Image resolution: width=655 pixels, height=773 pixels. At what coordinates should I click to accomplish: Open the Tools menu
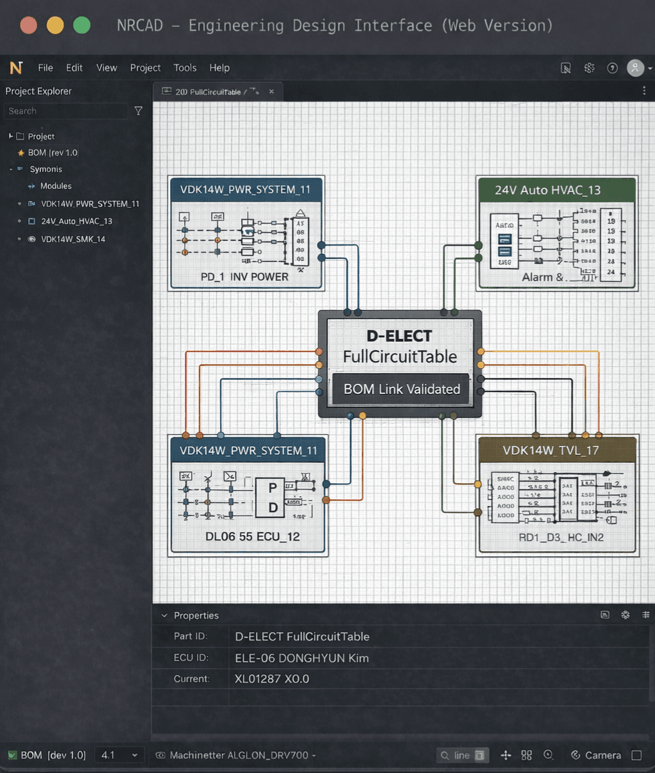tap(185, 68)
